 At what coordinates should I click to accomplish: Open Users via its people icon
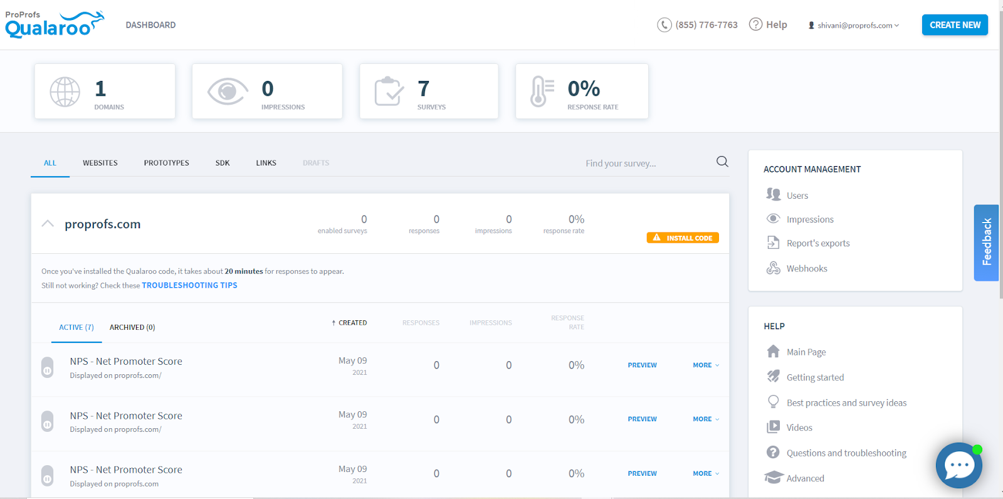click(773, 194)
